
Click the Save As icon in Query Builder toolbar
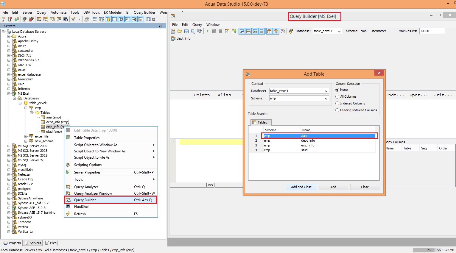coord(193,31)
